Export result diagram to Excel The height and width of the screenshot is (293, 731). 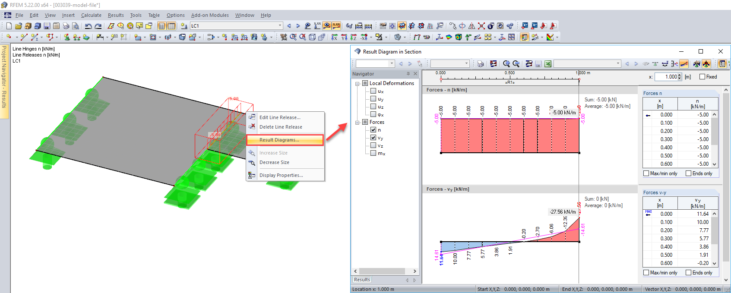[548, 64]
